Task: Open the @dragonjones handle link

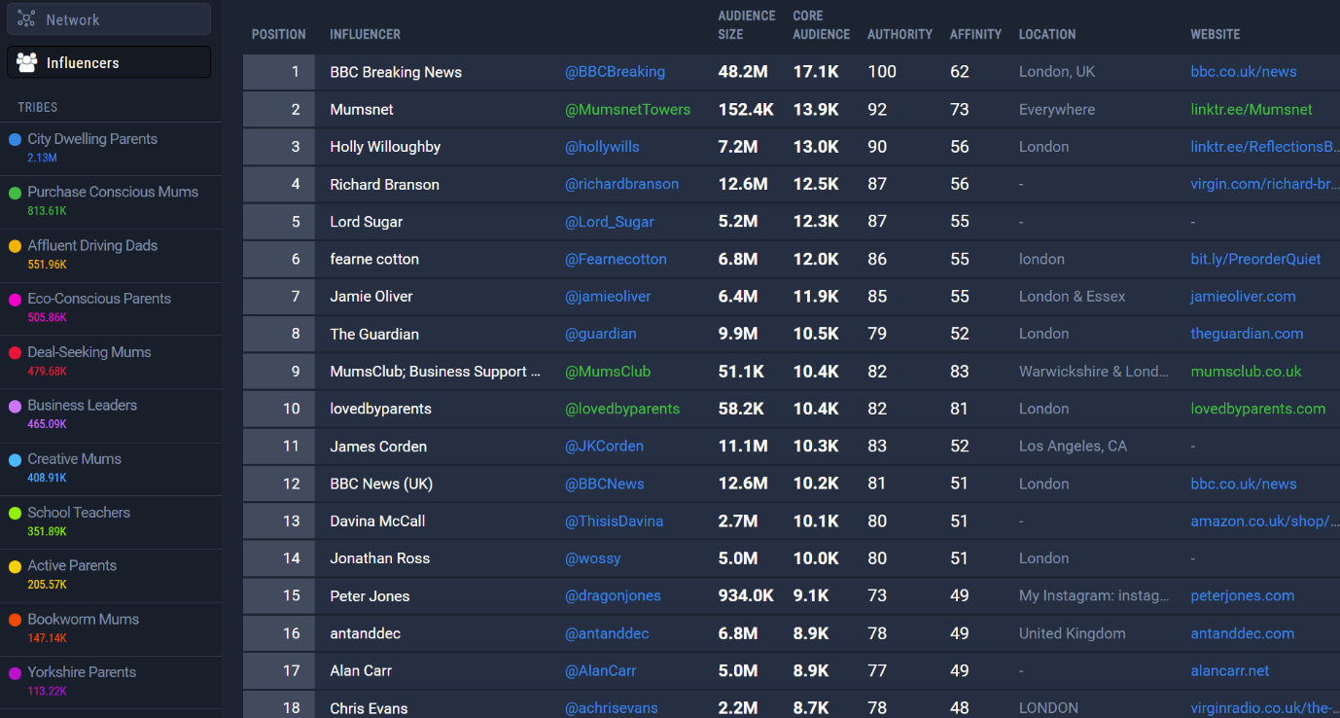Action: click(613, 596)
